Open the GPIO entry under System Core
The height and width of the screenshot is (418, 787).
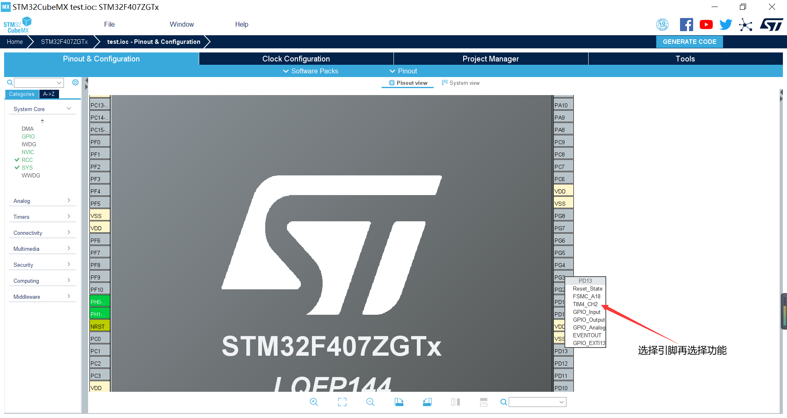point(28,136)
